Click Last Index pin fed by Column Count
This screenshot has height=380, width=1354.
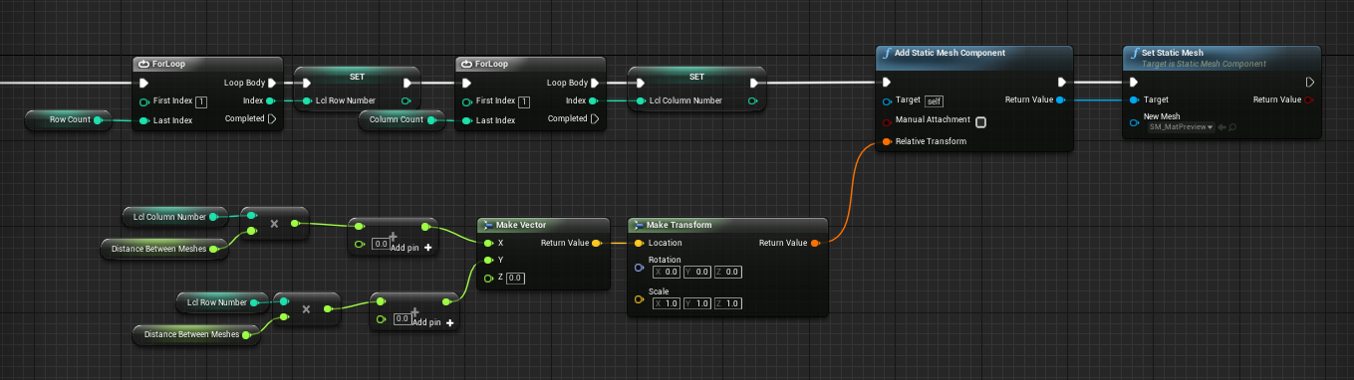point(466,120)
